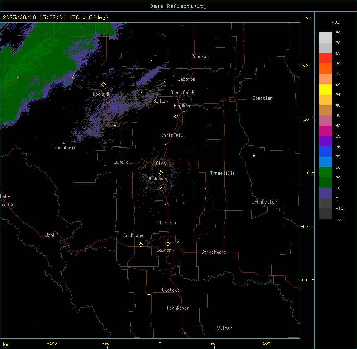This screenshot has width=357, height=349.
Task: Select the mauve pink 42-45 dBZ legend swatch
Action: point(326,121)
